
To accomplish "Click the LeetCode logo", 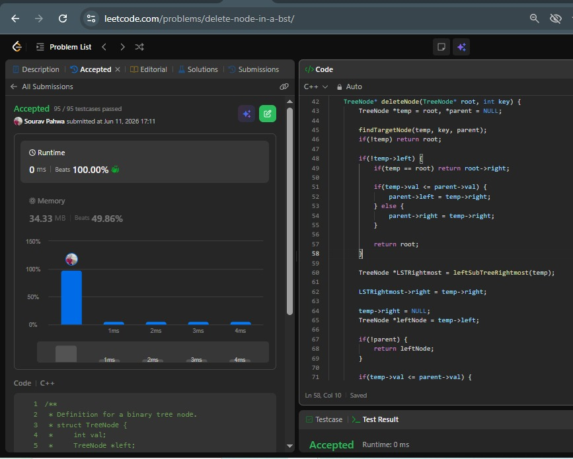I will pos(17,47).
